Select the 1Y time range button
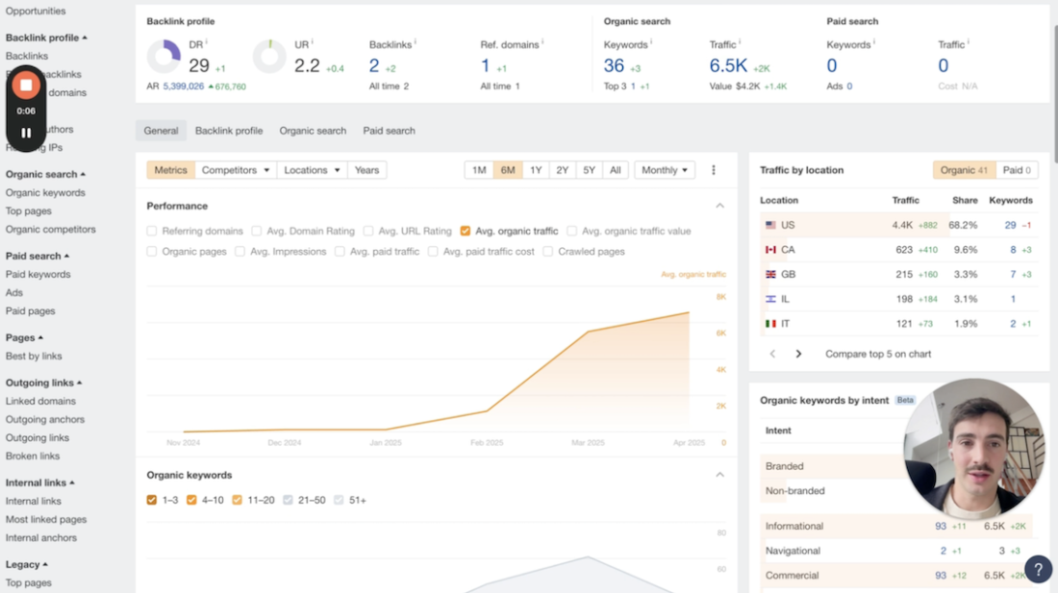1058x593 pixels. pos(536,169)
